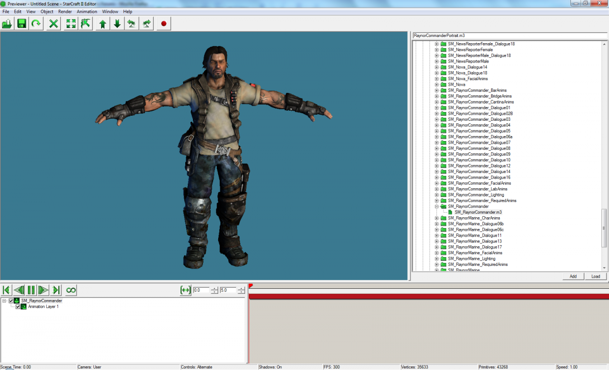This screenshot has height=370, width=609.
Task: Click the red timeline playhead flag
Action: click(x=251, y=286)
